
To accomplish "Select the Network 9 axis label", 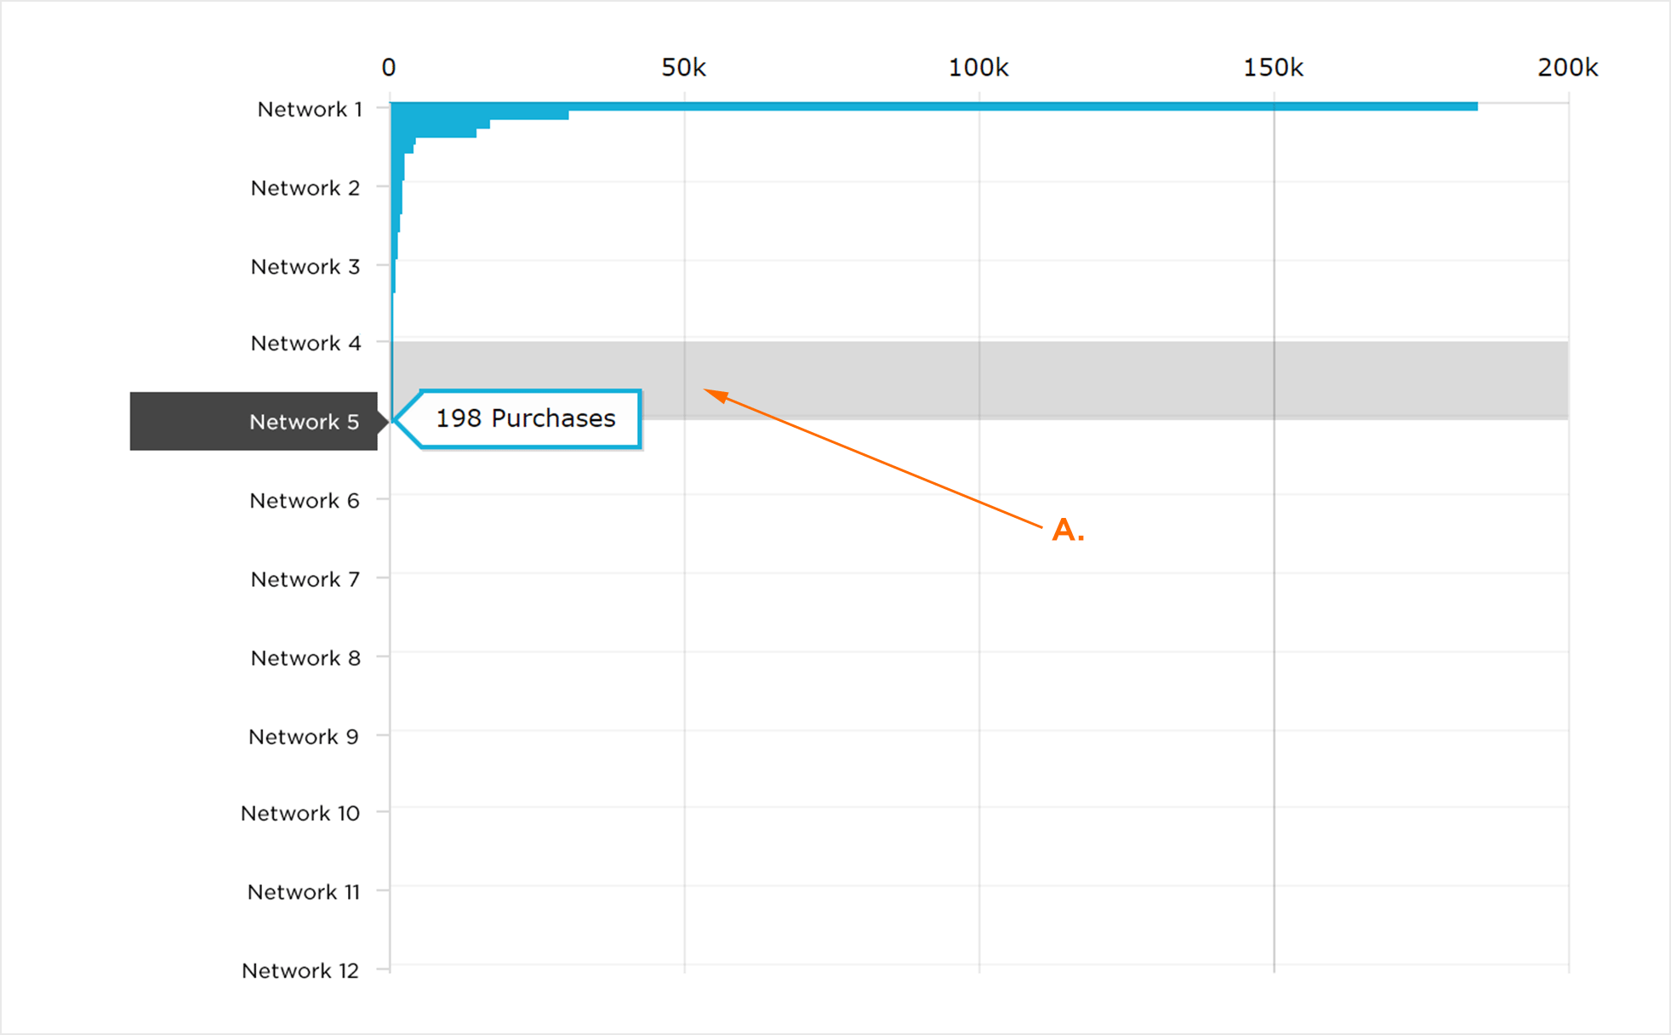I will pyautogui.click(x=304, y=737).
